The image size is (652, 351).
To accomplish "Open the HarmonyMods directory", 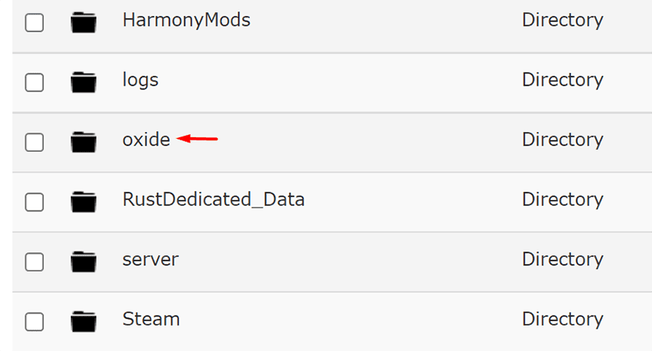I will click(x=186, y=20).
